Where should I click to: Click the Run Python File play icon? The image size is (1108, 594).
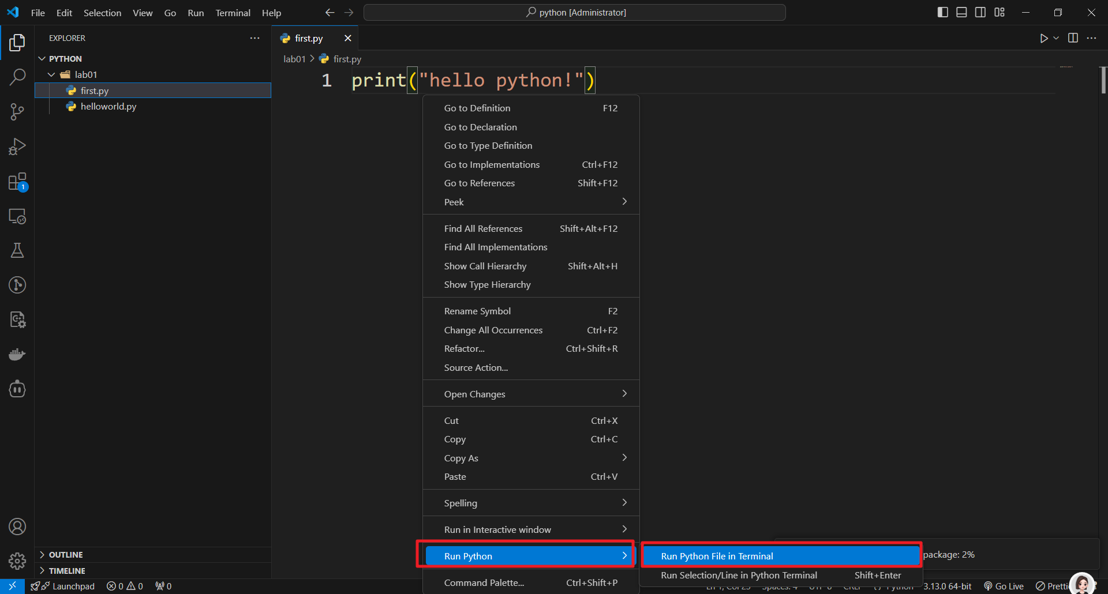[x=1043, y=38]
